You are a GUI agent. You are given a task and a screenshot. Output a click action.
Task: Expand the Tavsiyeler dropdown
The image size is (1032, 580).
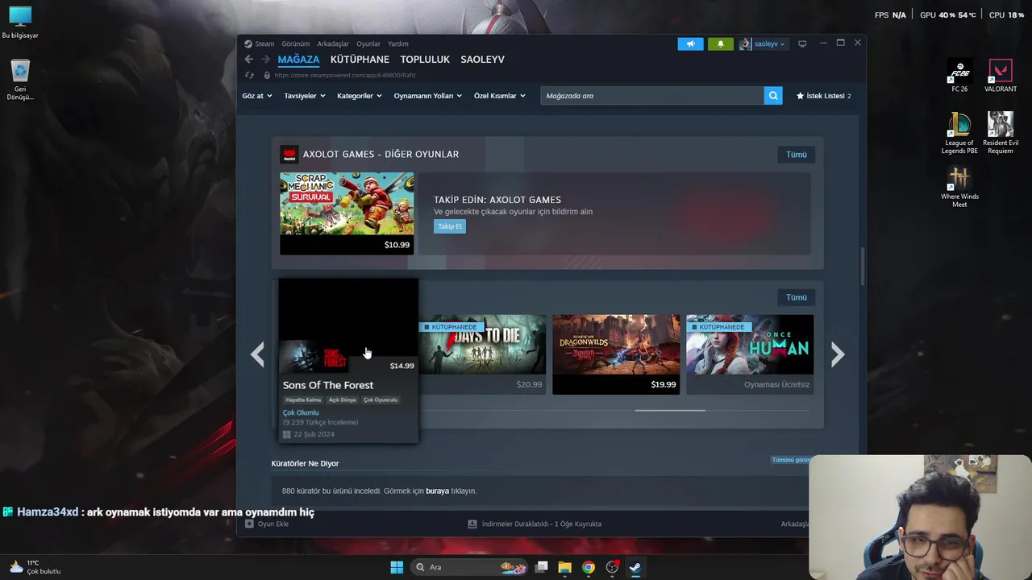coord(305,96)
